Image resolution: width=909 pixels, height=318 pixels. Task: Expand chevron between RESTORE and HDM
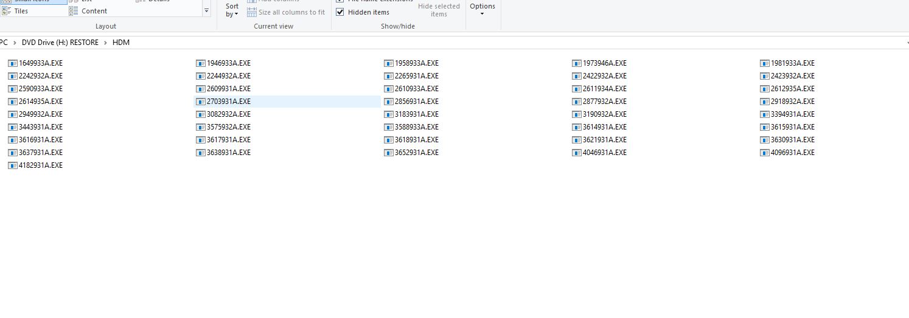pos(105,43)
